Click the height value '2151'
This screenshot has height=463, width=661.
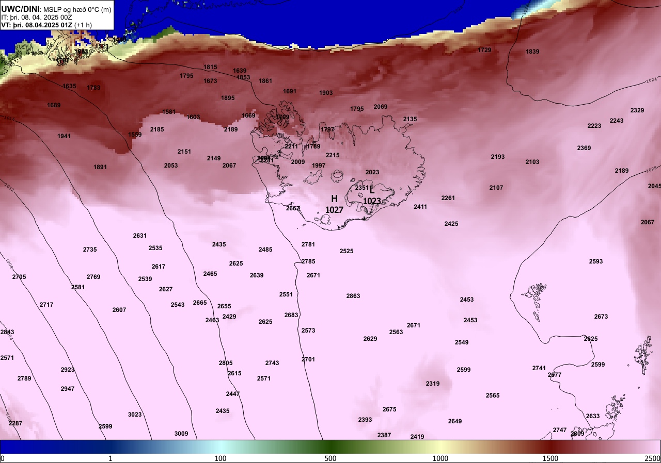[x=184, y=152]
